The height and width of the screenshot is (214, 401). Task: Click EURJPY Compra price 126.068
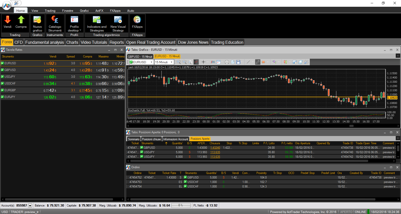(x=86, y=97)
